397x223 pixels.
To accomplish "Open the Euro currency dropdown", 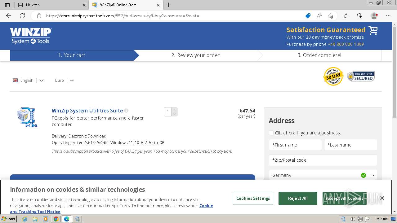I will tap(72, 81).
